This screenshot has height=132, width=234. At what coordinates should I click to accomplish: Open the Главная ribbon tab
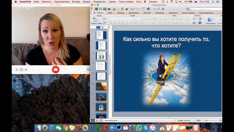98,13
